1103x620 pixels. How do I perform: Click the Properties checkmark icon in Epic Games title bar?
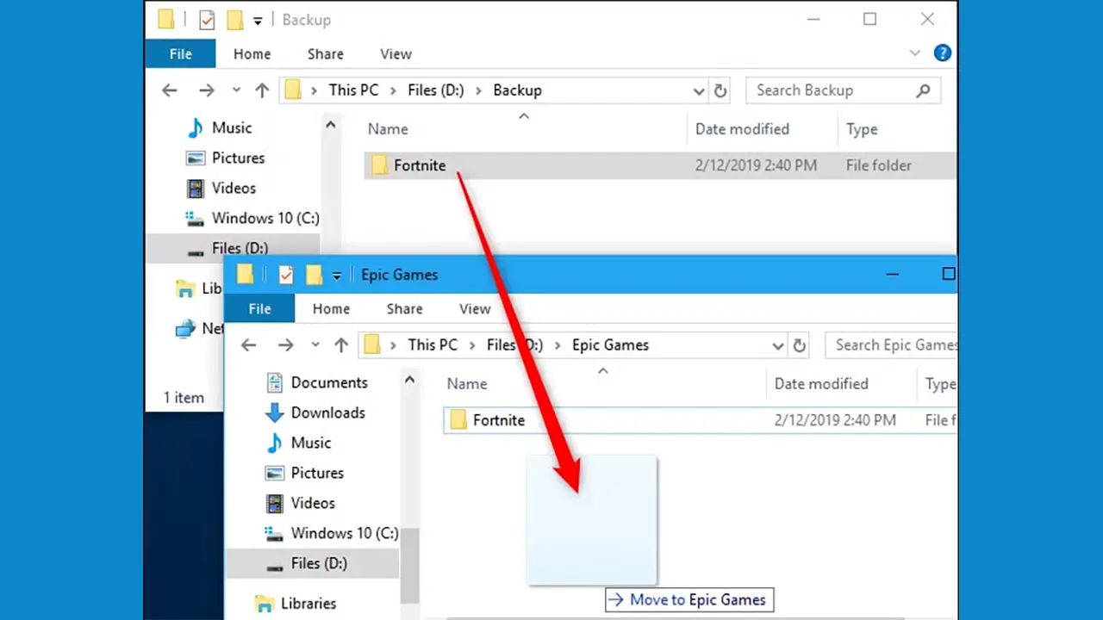point(286,275)
